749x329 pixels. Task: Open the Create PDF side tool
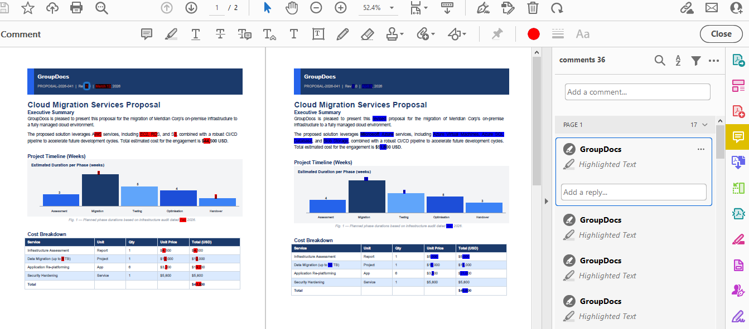point(738,111)
